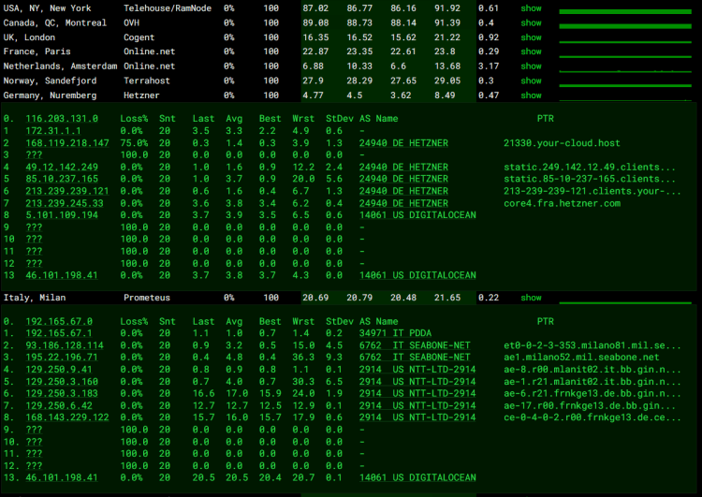The width and height of the screenshot is (702, 497).
Task: Collapse Germany, Nuremberg traceroute via show
Action: (531, 95)
